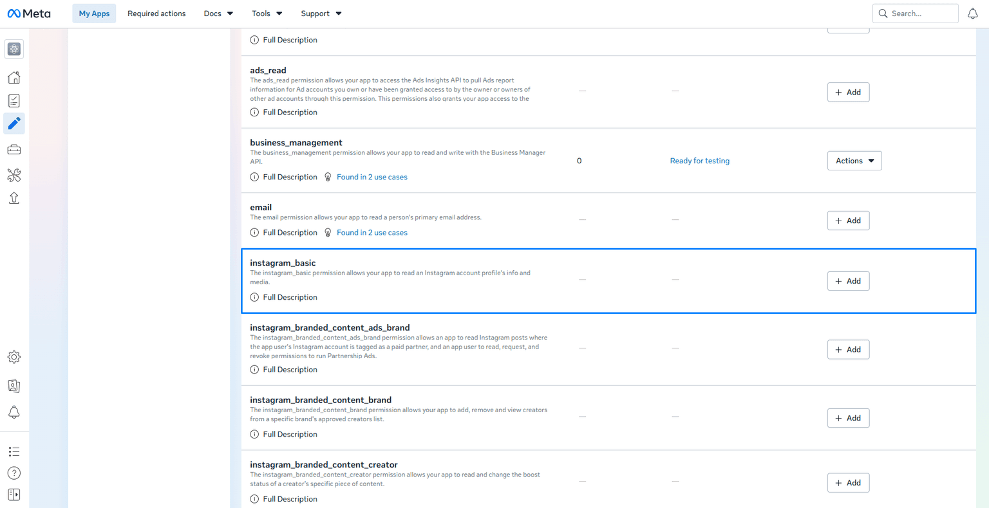
Task: Click info icon for email Full Description
Action: pyautogui.click(x=254, y=233)
